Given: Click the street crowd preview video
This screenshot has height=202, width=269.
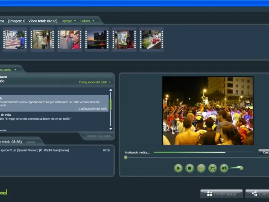Looking at the screenshot, I should pyautogui.click(x=208, y=111).
